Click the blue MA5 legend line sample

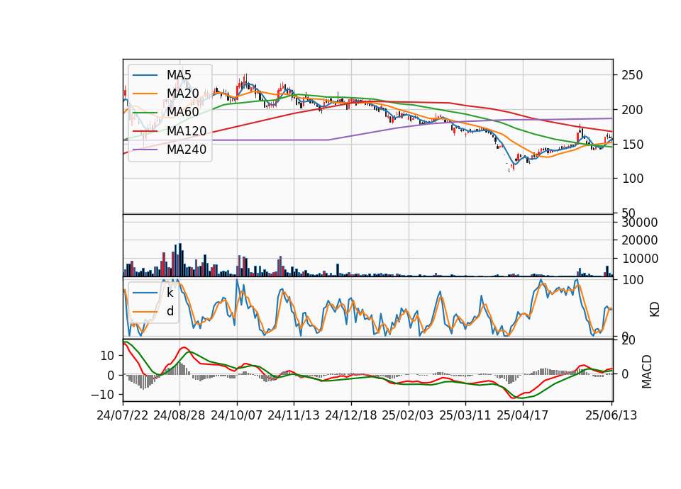point(145,75)
